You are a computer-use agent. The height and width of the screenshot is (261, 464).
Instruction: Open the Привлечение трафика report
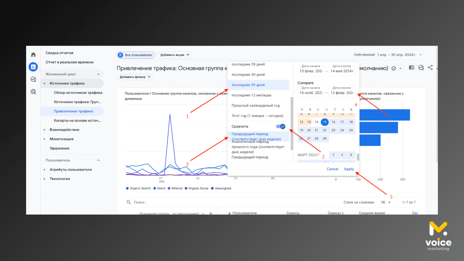(73, 111)
